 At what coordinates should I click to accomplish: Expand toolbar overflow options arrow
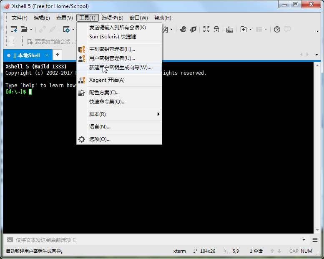[317, 31]
